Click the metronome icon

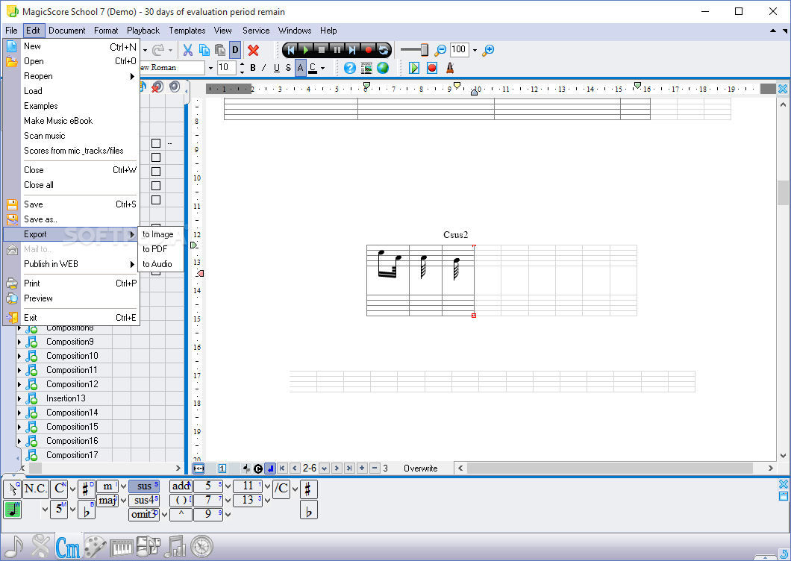[x=450, y=68]
